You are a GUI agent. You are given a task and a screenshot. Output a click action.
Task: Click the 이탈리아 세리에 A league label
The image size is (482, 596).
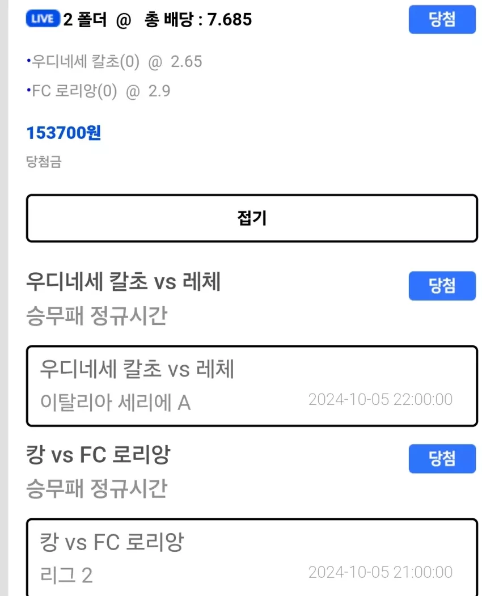click(x=115, y=403)
